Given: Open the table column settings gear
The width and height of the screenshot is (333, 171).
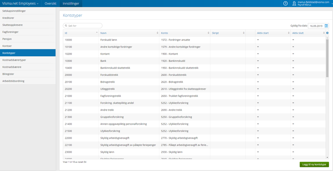Looking at the screenshot, I should (x=327, y=33).
